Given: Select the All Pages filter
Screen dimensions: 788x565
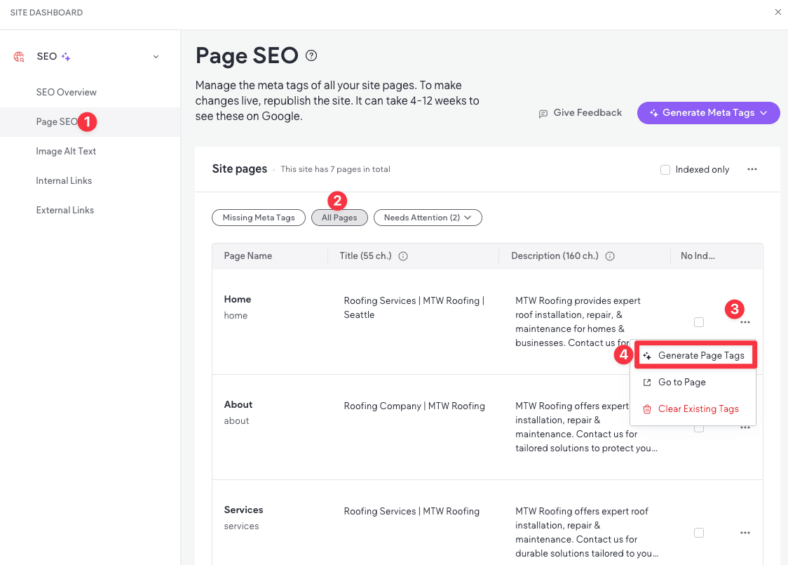Looking at the screenshot, I should (x=339, y=218).
